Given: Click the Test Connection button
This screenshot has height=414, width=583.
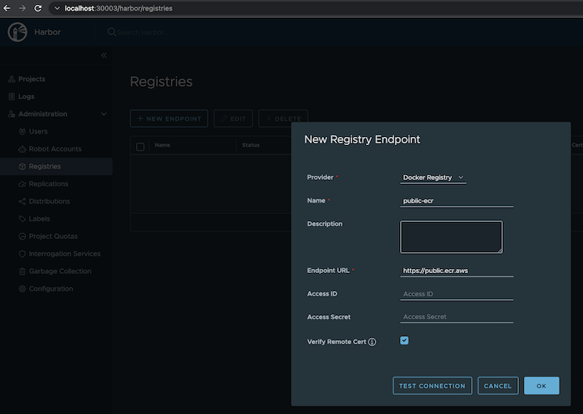Looking at the screenshot, I should (432, 386).
